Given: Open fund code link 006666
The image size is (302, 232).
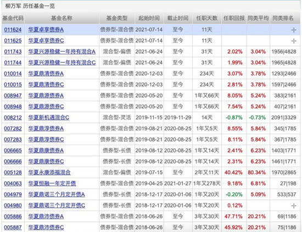Looking at the screenshot, I should (x=13, y=162).
